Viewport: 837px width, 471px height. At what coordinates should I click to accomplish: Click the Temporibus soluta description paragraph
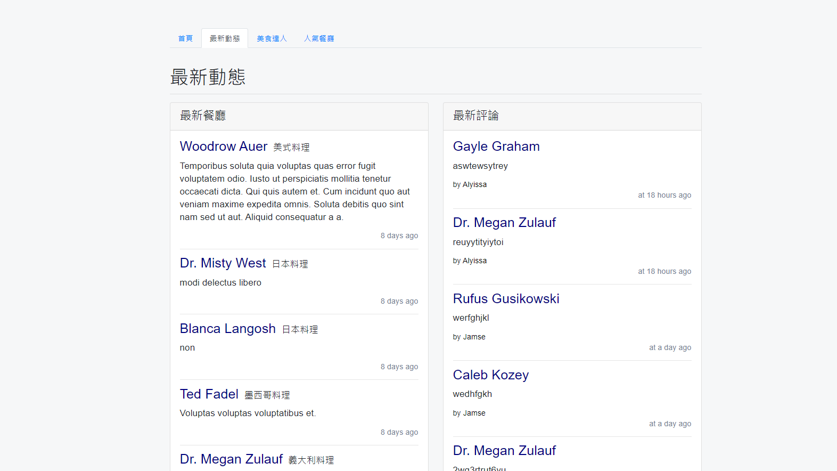coord(296,192)
